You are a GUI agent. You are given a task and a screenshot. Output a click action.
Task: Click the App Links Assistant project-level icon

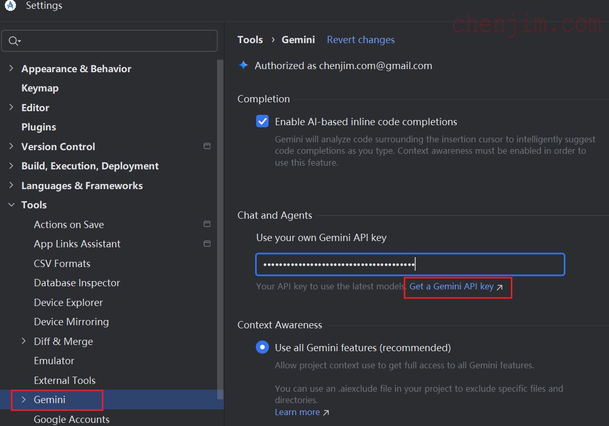point(207,244)
